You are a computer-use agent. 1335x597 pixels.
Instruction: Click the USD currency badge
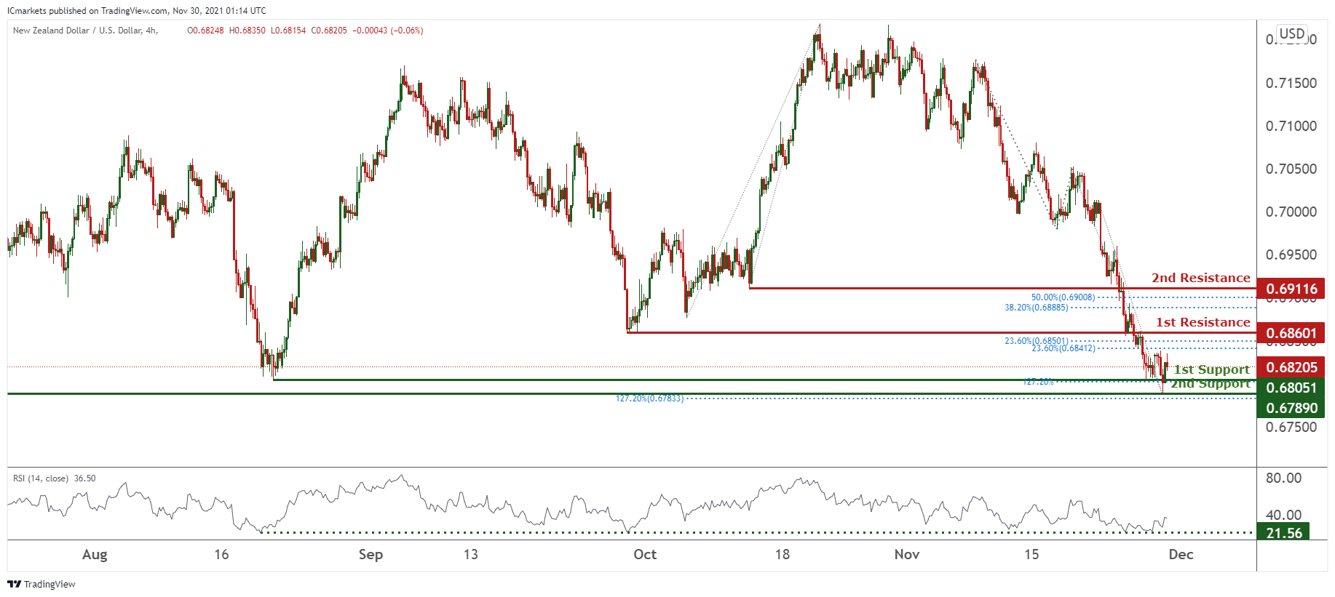tap(1292, 33)
